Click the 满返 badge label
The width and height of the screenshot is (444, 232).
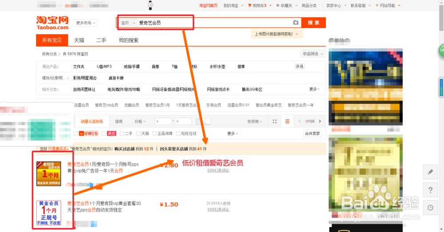[x=111, y=134]
